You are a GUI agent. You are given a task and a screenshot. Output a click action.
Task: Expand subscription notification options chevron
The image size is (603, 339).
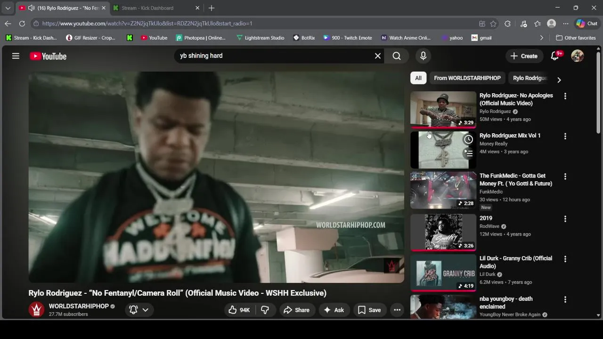click(146, 310)
